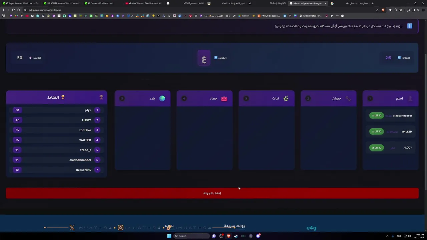Click the stopwatch icon beside الوقت

(30, 58)
